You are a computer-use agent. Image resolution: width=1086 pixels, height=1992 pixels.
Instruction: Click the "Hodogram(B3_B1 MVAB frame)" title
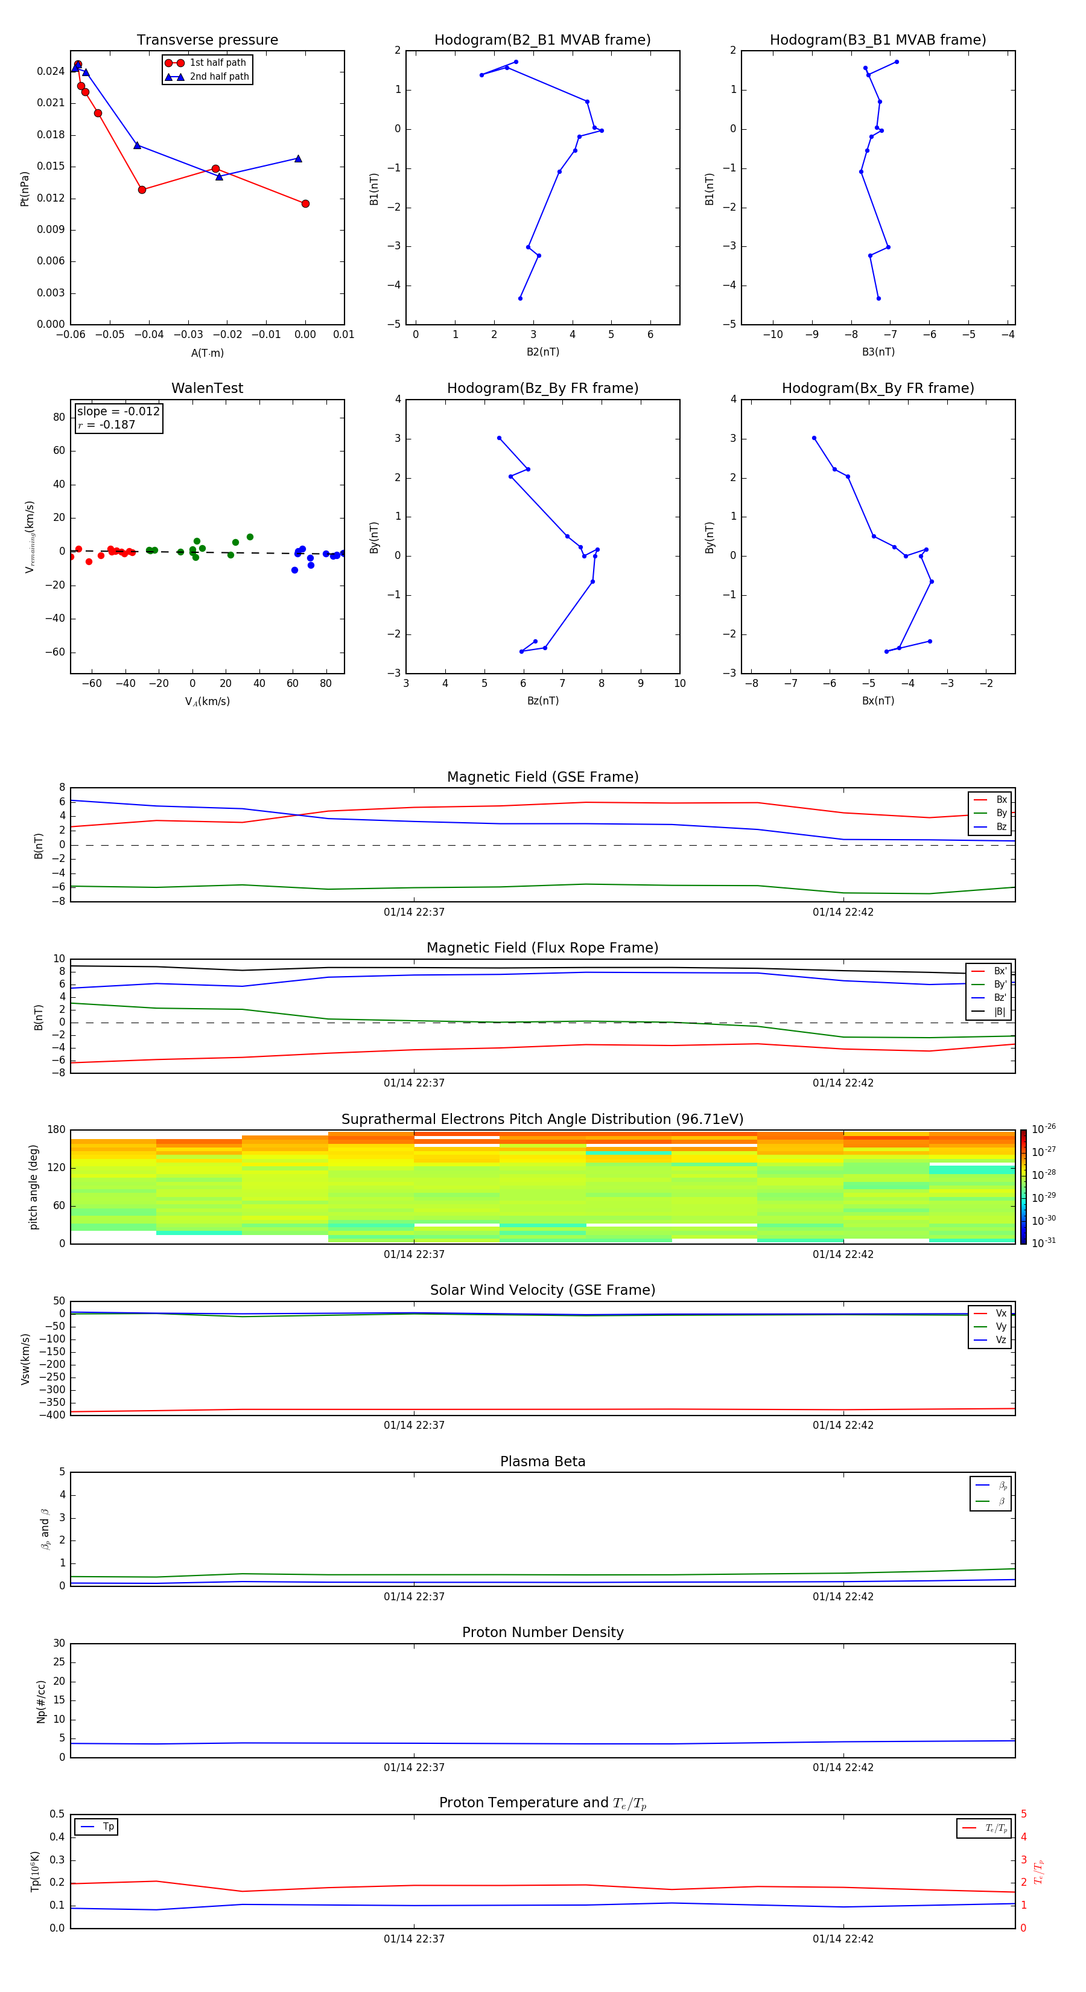(x=878, y=40)
